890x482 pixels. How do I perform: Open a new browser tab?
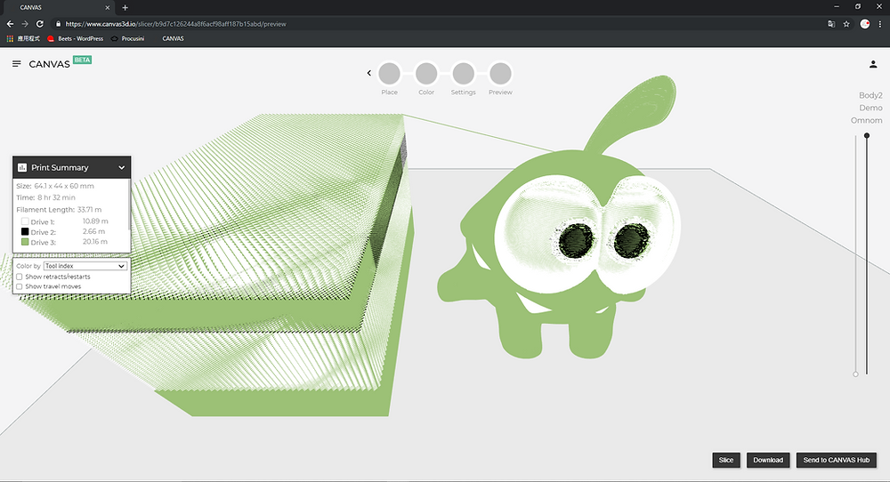click(x=125, y=7)
